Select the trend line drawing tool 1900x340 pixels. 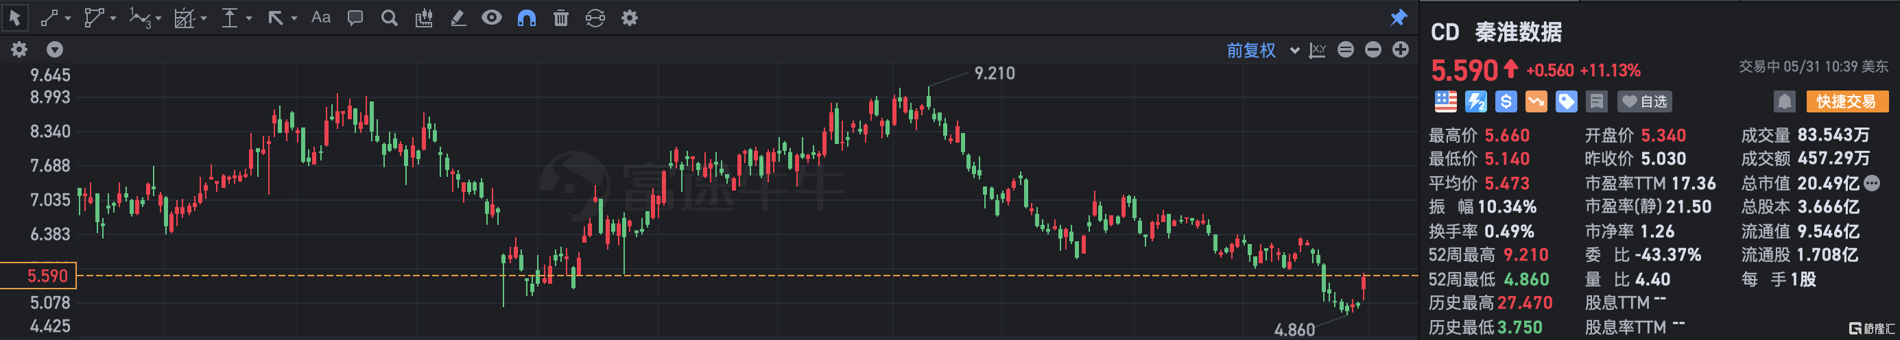click(49, 19)
